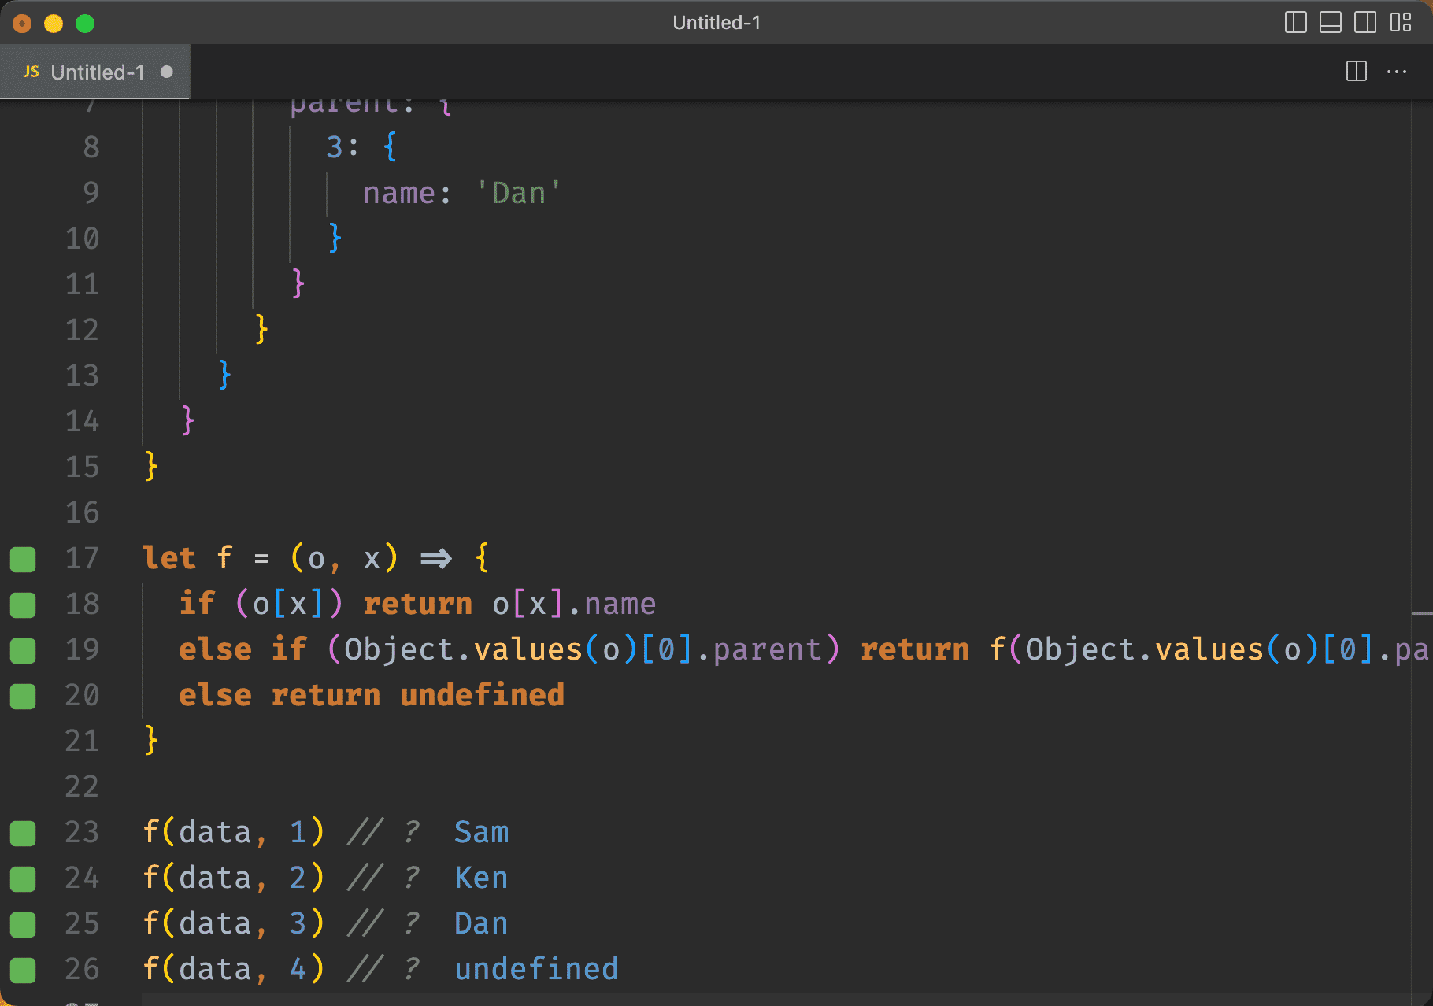Click the unsaved-changes dot on Untitled-1 tab
This screenshot has height=1006, width=1433.
(166, 72)
